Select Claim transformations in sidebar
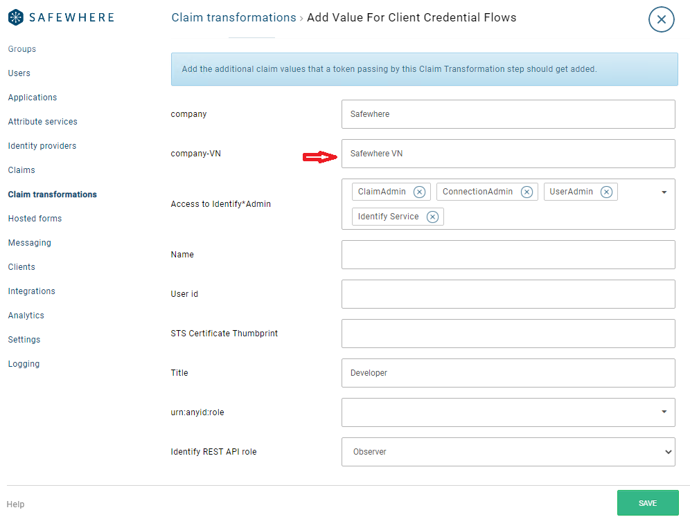 point(53,194)
